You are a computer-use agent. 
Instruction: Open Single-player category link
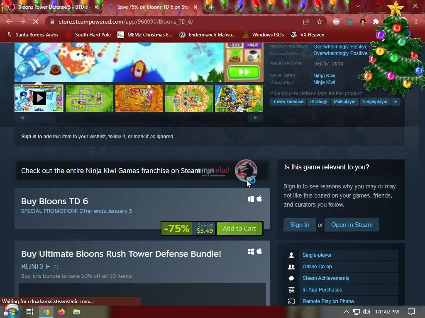(317, 255)
